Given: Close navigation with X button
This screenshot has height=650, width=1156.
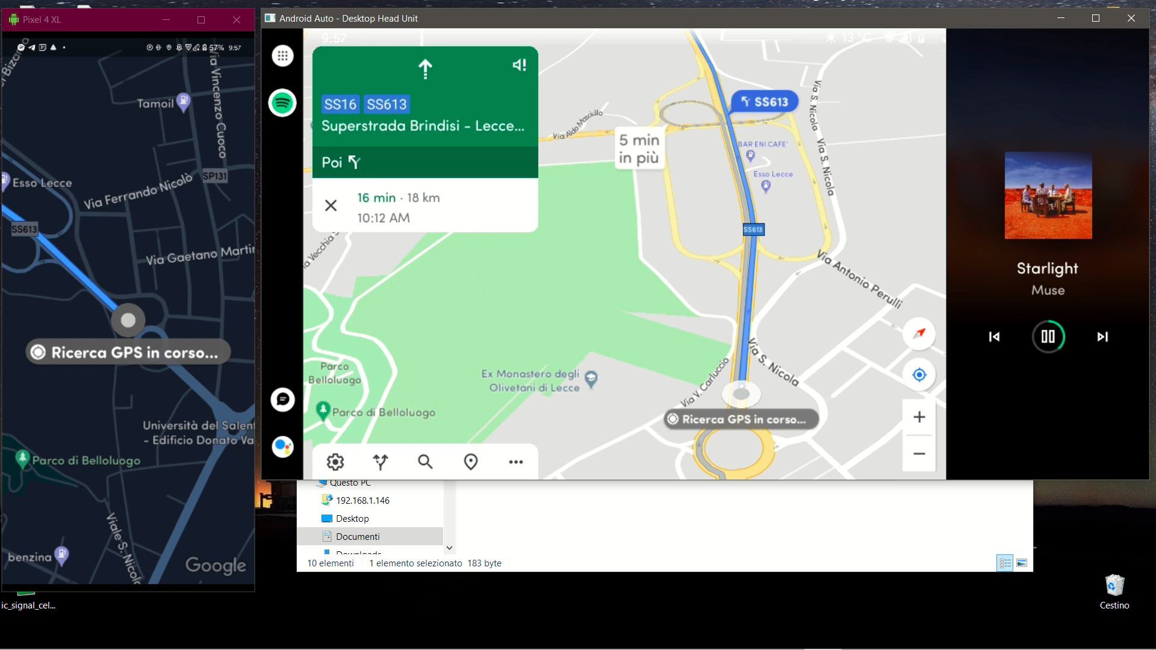Looking at the screenshot, I should click(x=331, y=206).
